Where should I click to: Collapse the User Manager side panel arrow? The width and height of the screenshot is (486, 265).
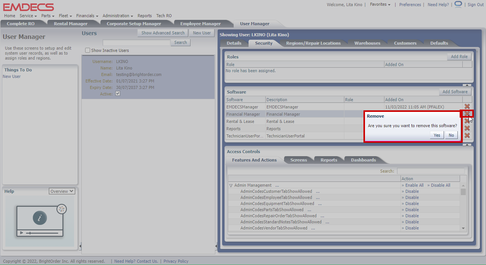80,246
